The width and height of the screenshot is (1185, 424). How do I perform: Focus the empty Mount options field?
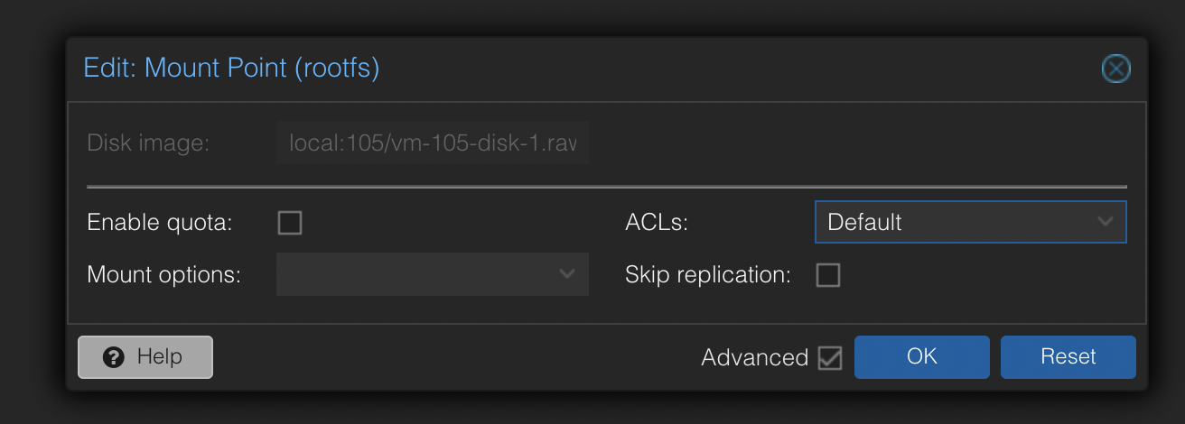coord(433,274)
